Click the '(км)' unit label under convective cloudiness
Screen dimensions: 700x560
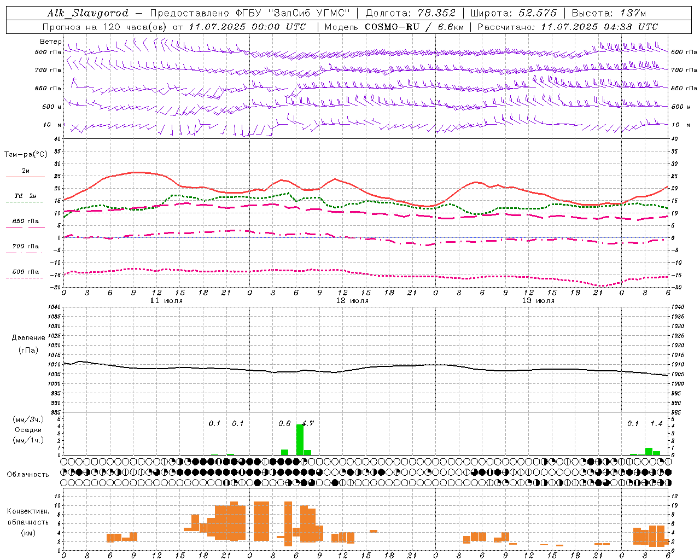click(28, 533)
